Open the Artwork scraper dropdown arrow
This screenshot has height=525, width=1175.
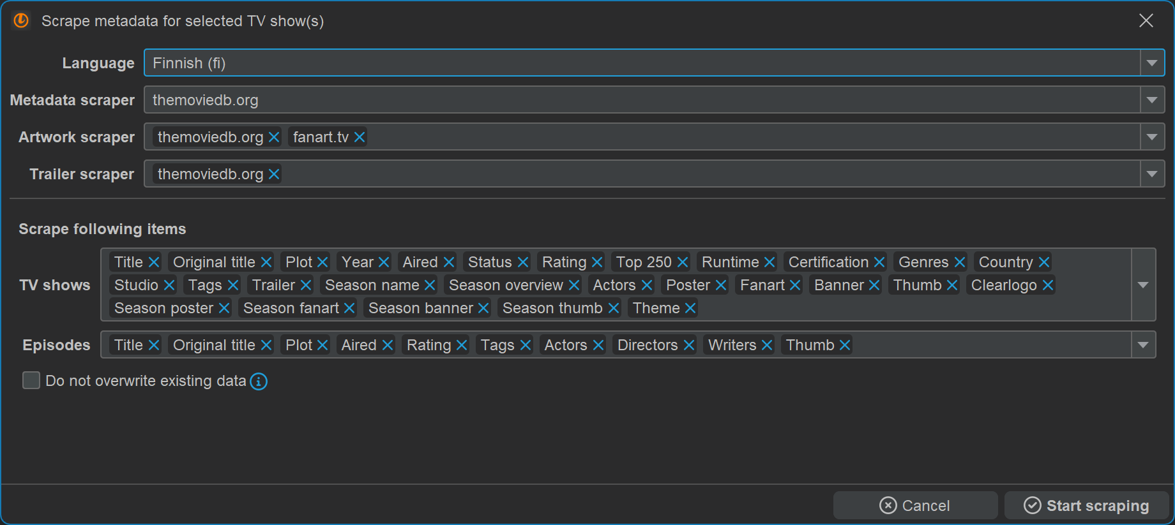(x=1152, y=137)
